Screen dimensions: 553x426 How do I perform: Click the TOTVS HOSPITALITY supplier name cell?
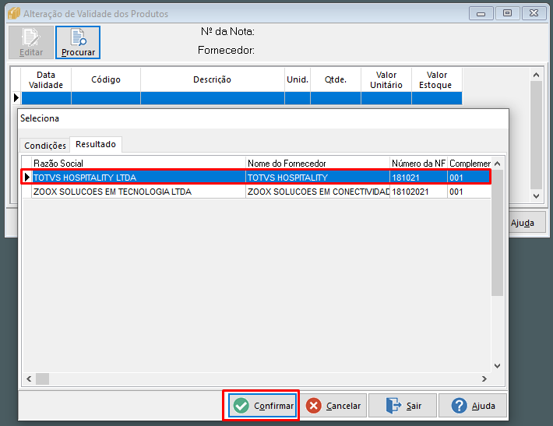[318, 177]
